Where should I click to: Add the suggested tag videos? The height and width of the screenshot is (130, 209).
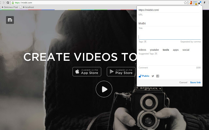(x=142, y=50)
